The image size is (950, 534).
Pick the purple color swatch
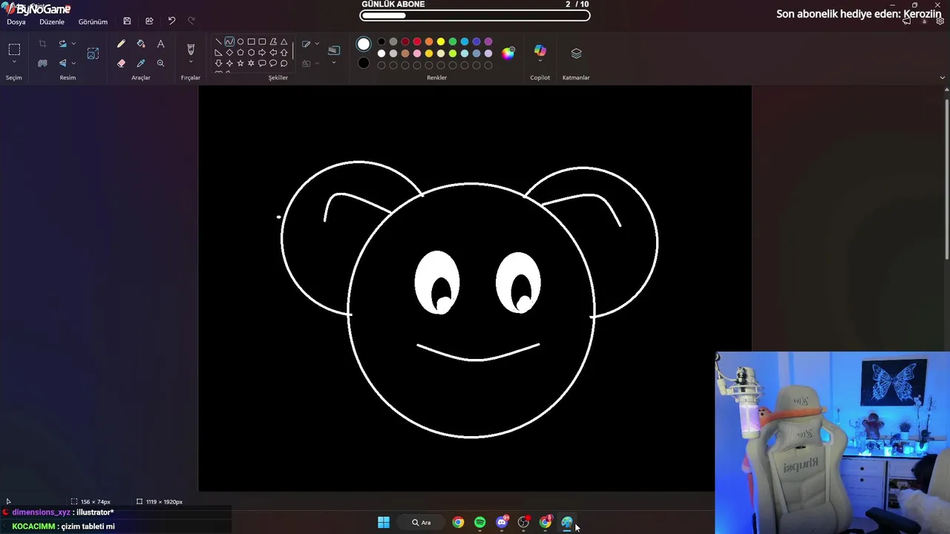point(488,42)
